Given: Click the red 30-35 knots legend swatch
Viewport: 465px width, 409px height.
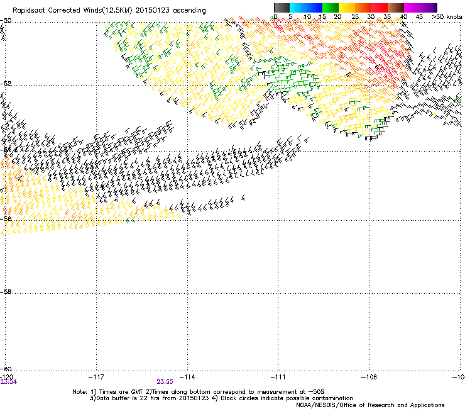Looking at the screenshot, I should [x=380, y=8].
